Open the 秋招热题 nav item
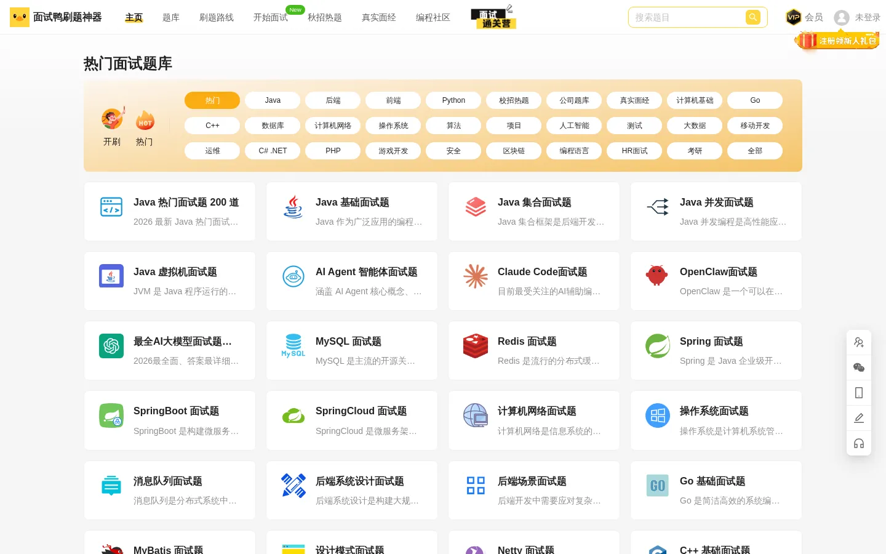 [x=325, y=17]
